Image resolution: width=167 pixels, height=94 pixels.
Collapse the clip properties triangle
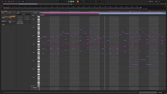[3, 11]
